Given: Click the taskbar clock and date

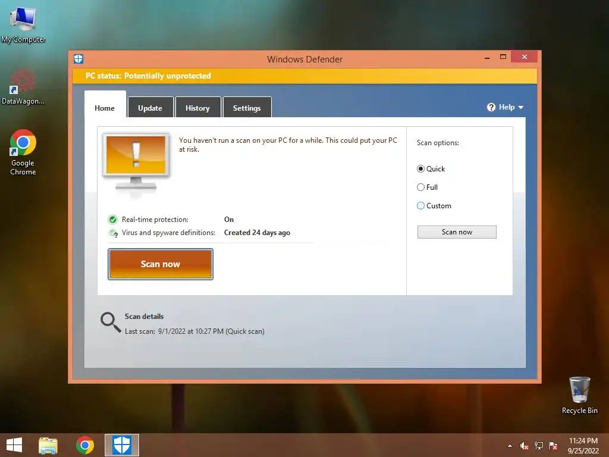Looking at the screenshot, I should 583,446.
